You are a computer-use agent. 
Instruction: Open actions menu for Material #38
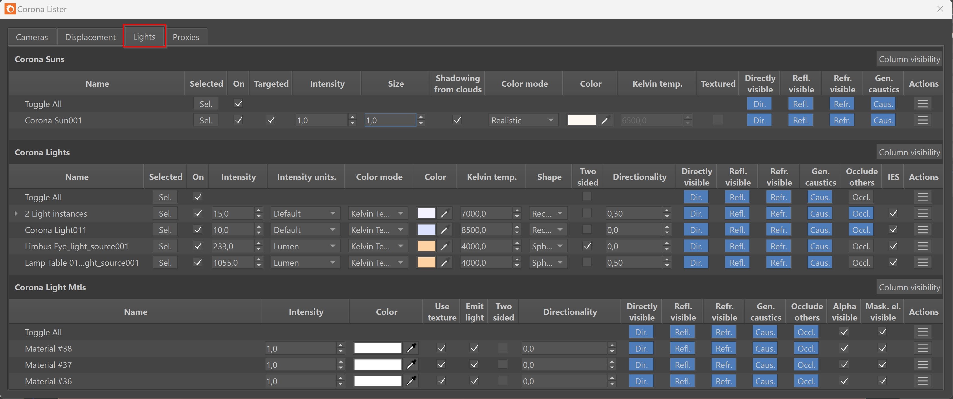922,348
